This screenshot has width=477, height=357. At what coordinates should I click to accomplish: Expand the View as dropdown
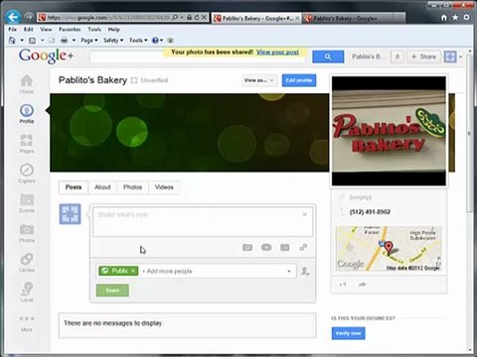click(259, 80)
